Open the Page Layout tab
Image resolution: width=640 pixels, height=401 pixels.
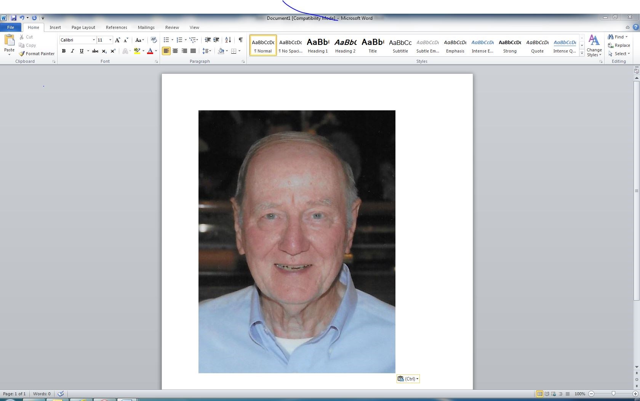click(x=83, y=27)
